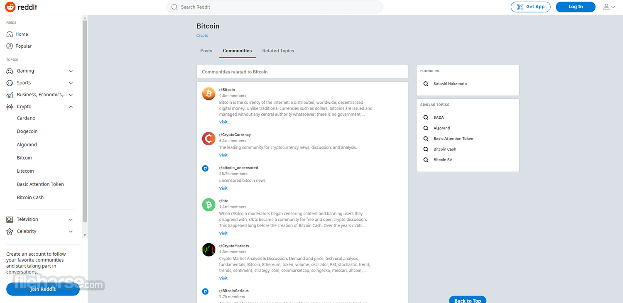623x303 pixels.
Task: Click the Search Reddit input field
Action: coord(275,7)
